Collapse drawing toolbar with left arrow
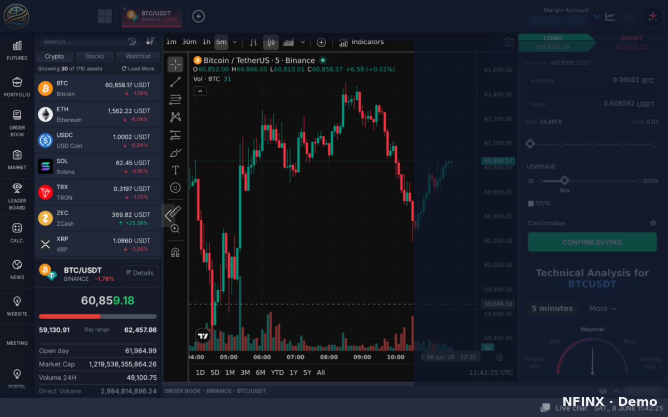Viewport: 668px width, 417px height. (x=169, y=215)
